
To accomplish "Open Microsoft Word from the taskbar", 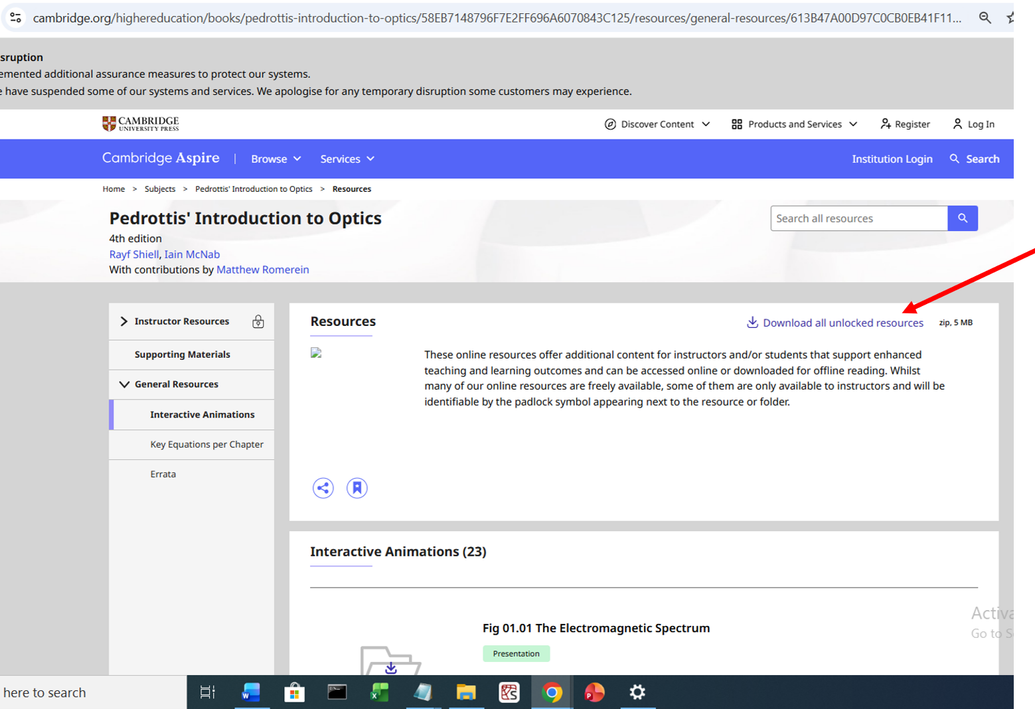I will click(x=252, y=692).
